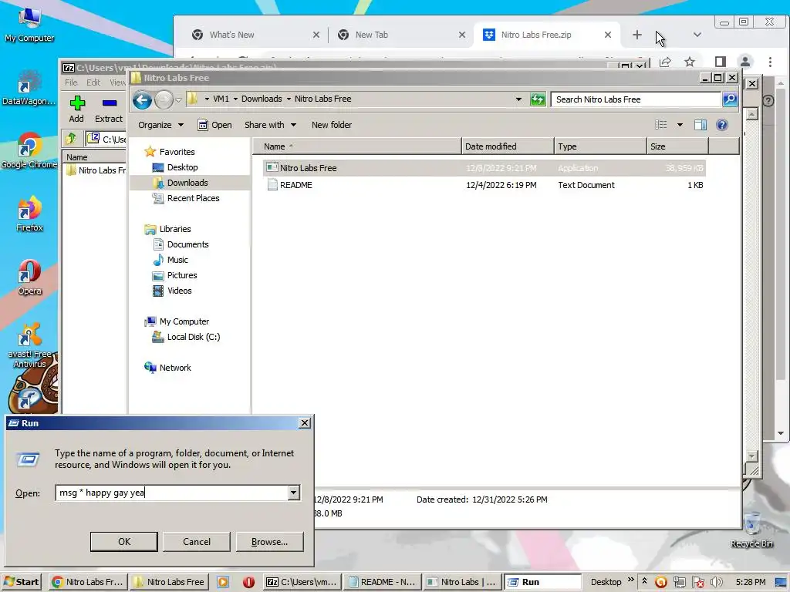Open File menu in 7-Zip window
Screen dimensions: 790x592
coord(71,82)
